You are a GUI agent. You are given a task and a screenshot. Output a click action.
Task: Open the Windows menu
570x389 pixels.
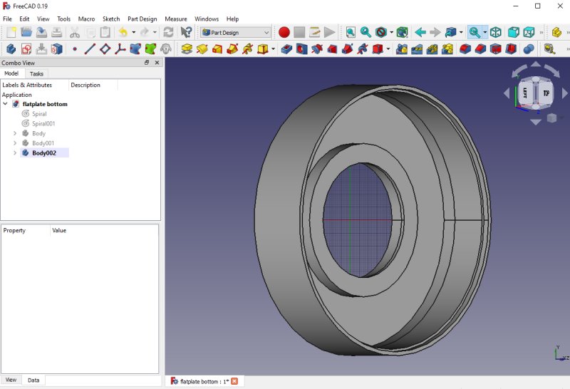[207, 19]
